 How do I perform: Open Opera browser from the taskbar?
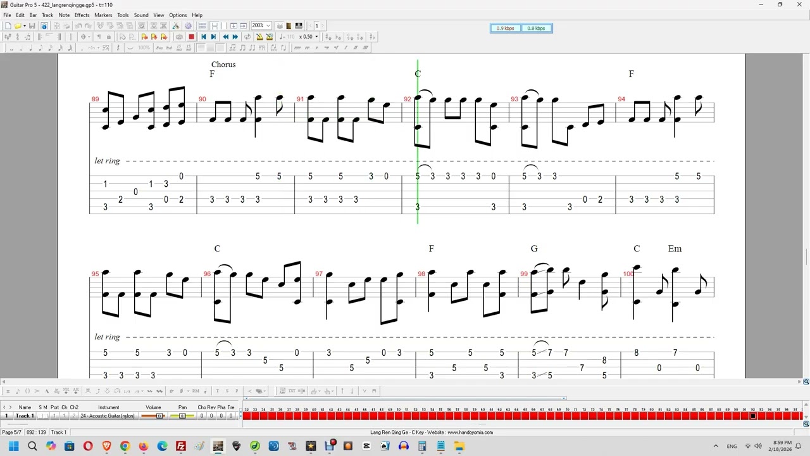point(88,446)
